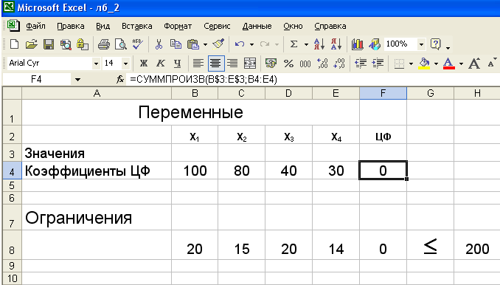
Task: Copy selection with the Copy icon
Action: pos(176,44)
